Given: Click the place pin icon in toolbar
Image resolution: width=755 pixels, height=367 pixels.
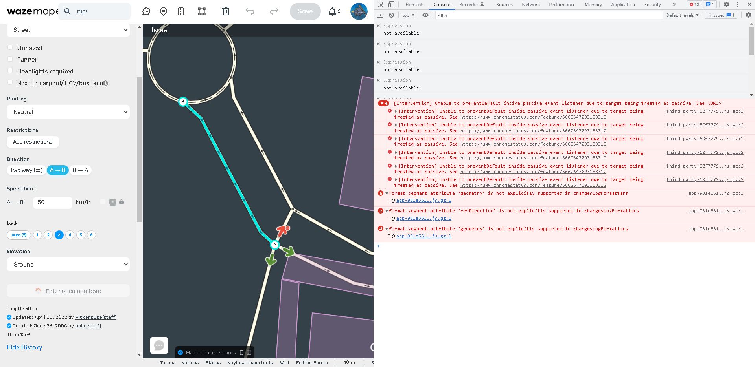Looking at the screenshot, I should point(164,11).
